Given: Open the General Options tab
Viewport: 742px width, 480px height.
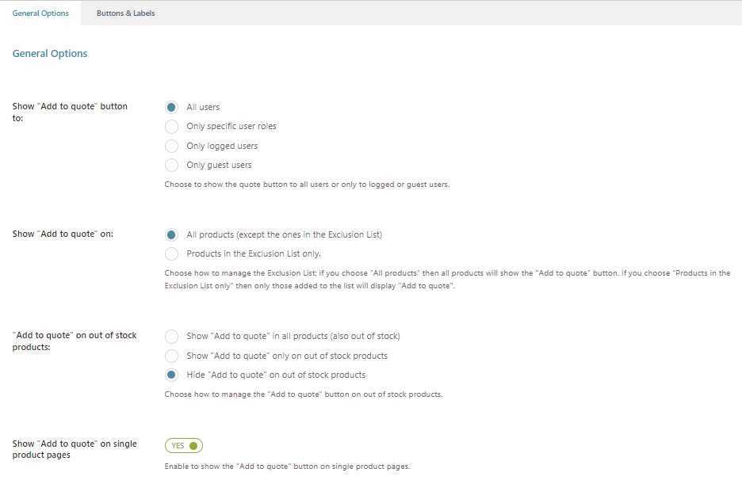Looking at the screenshot, I should (x=40, y=13).
